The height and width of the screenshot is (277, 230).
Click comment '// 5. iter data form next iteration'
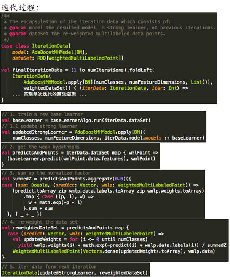click(49, 267)
